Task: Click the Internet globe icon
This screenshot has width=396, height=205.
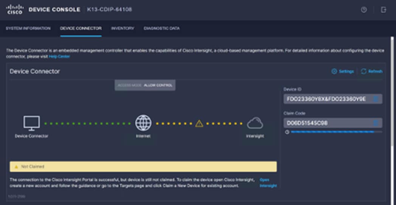Action: point(143,123)
